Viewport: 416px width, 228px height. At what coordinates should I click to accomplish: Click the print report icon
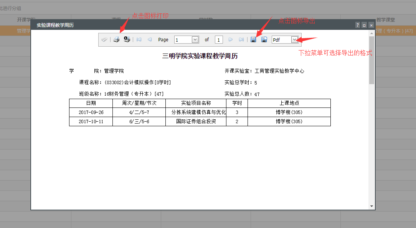116,40
